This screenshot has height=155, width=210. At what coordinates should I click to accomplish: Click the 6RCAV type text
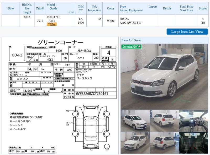coord(124,19)
